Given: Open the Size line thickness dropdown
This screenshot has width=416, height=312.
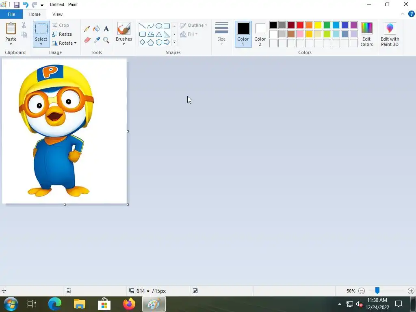Looking at the screenshot, I should click(x=221, y=34).
